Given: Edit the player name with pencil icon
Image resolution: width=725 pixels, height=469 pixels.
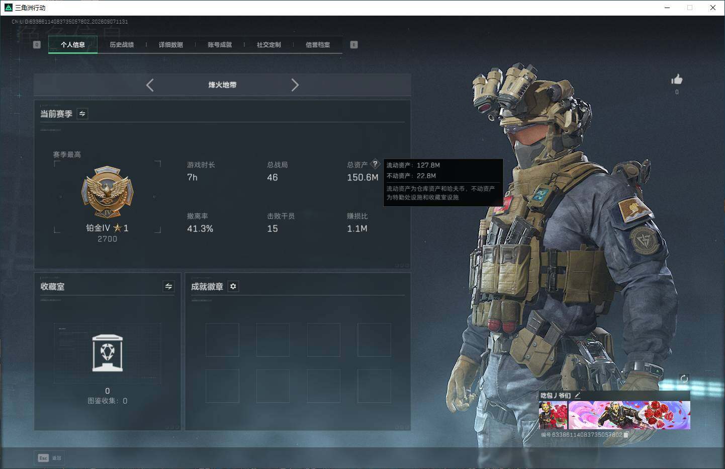Looking at the screenshot, I should (x=577, y=396).
